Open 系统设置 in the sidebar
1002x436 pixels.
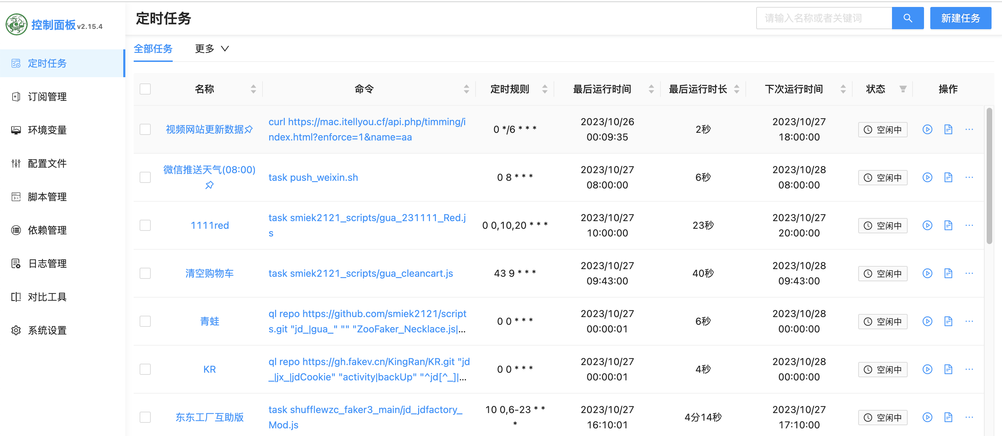point(62,331)
